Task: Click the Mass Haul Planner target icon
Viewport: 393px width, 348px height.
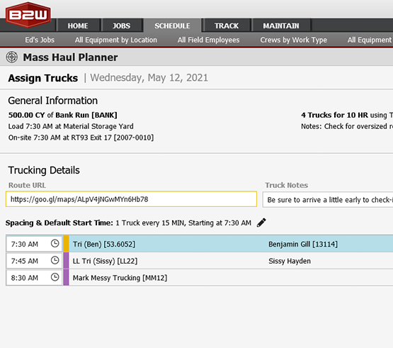Action: coord(12,57)
